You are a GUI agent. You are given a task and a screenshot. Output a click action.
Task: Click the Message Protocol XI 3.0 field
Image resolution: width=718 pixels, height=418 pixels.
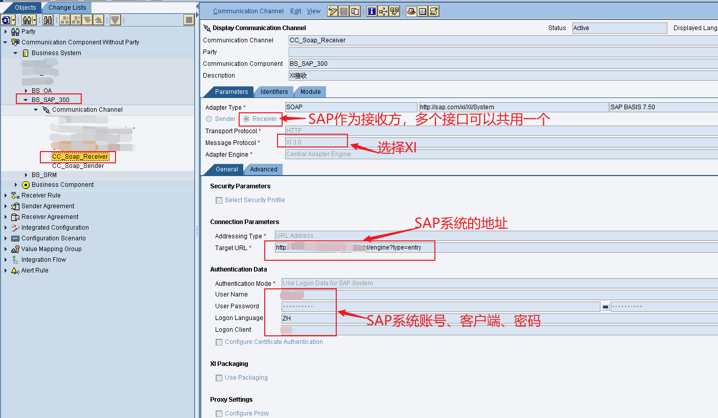click(501, 142)
